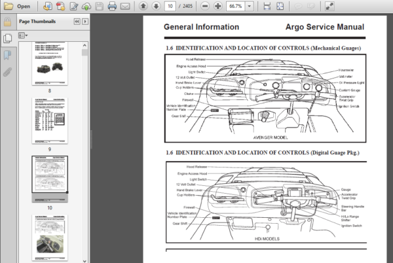Image resolution: width=393 pixels, height=263 pixels.
Task: Click the total page count text 2405
Action: click(x=188, y=7)
